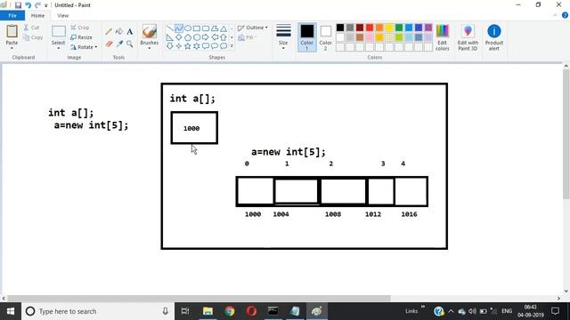Open Paint Help question mark icon
This screenshot has height=320, width=570.
click(565, 15)
